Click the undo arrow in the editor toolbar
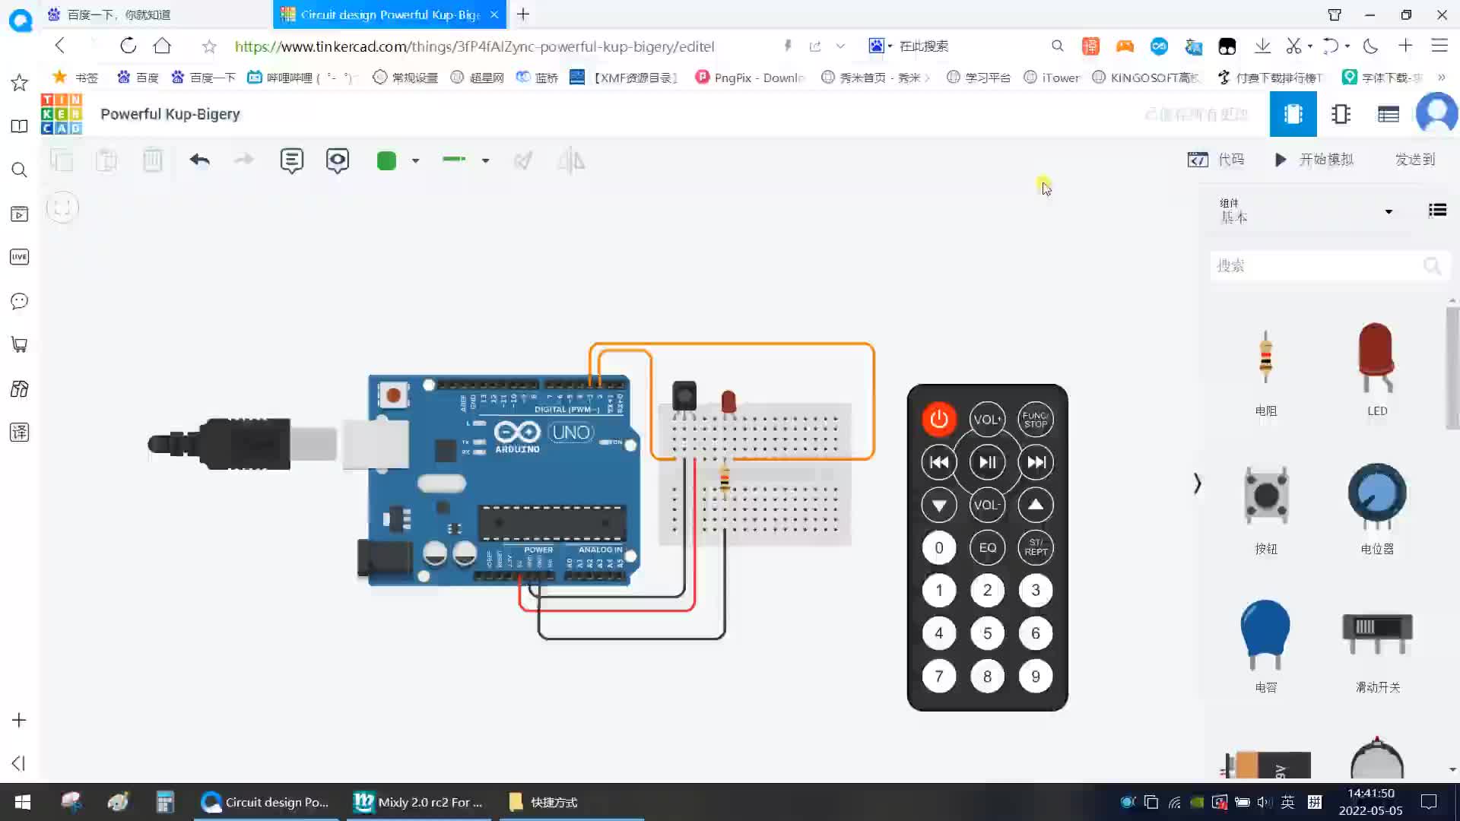1460x821 pixels. 199,160
